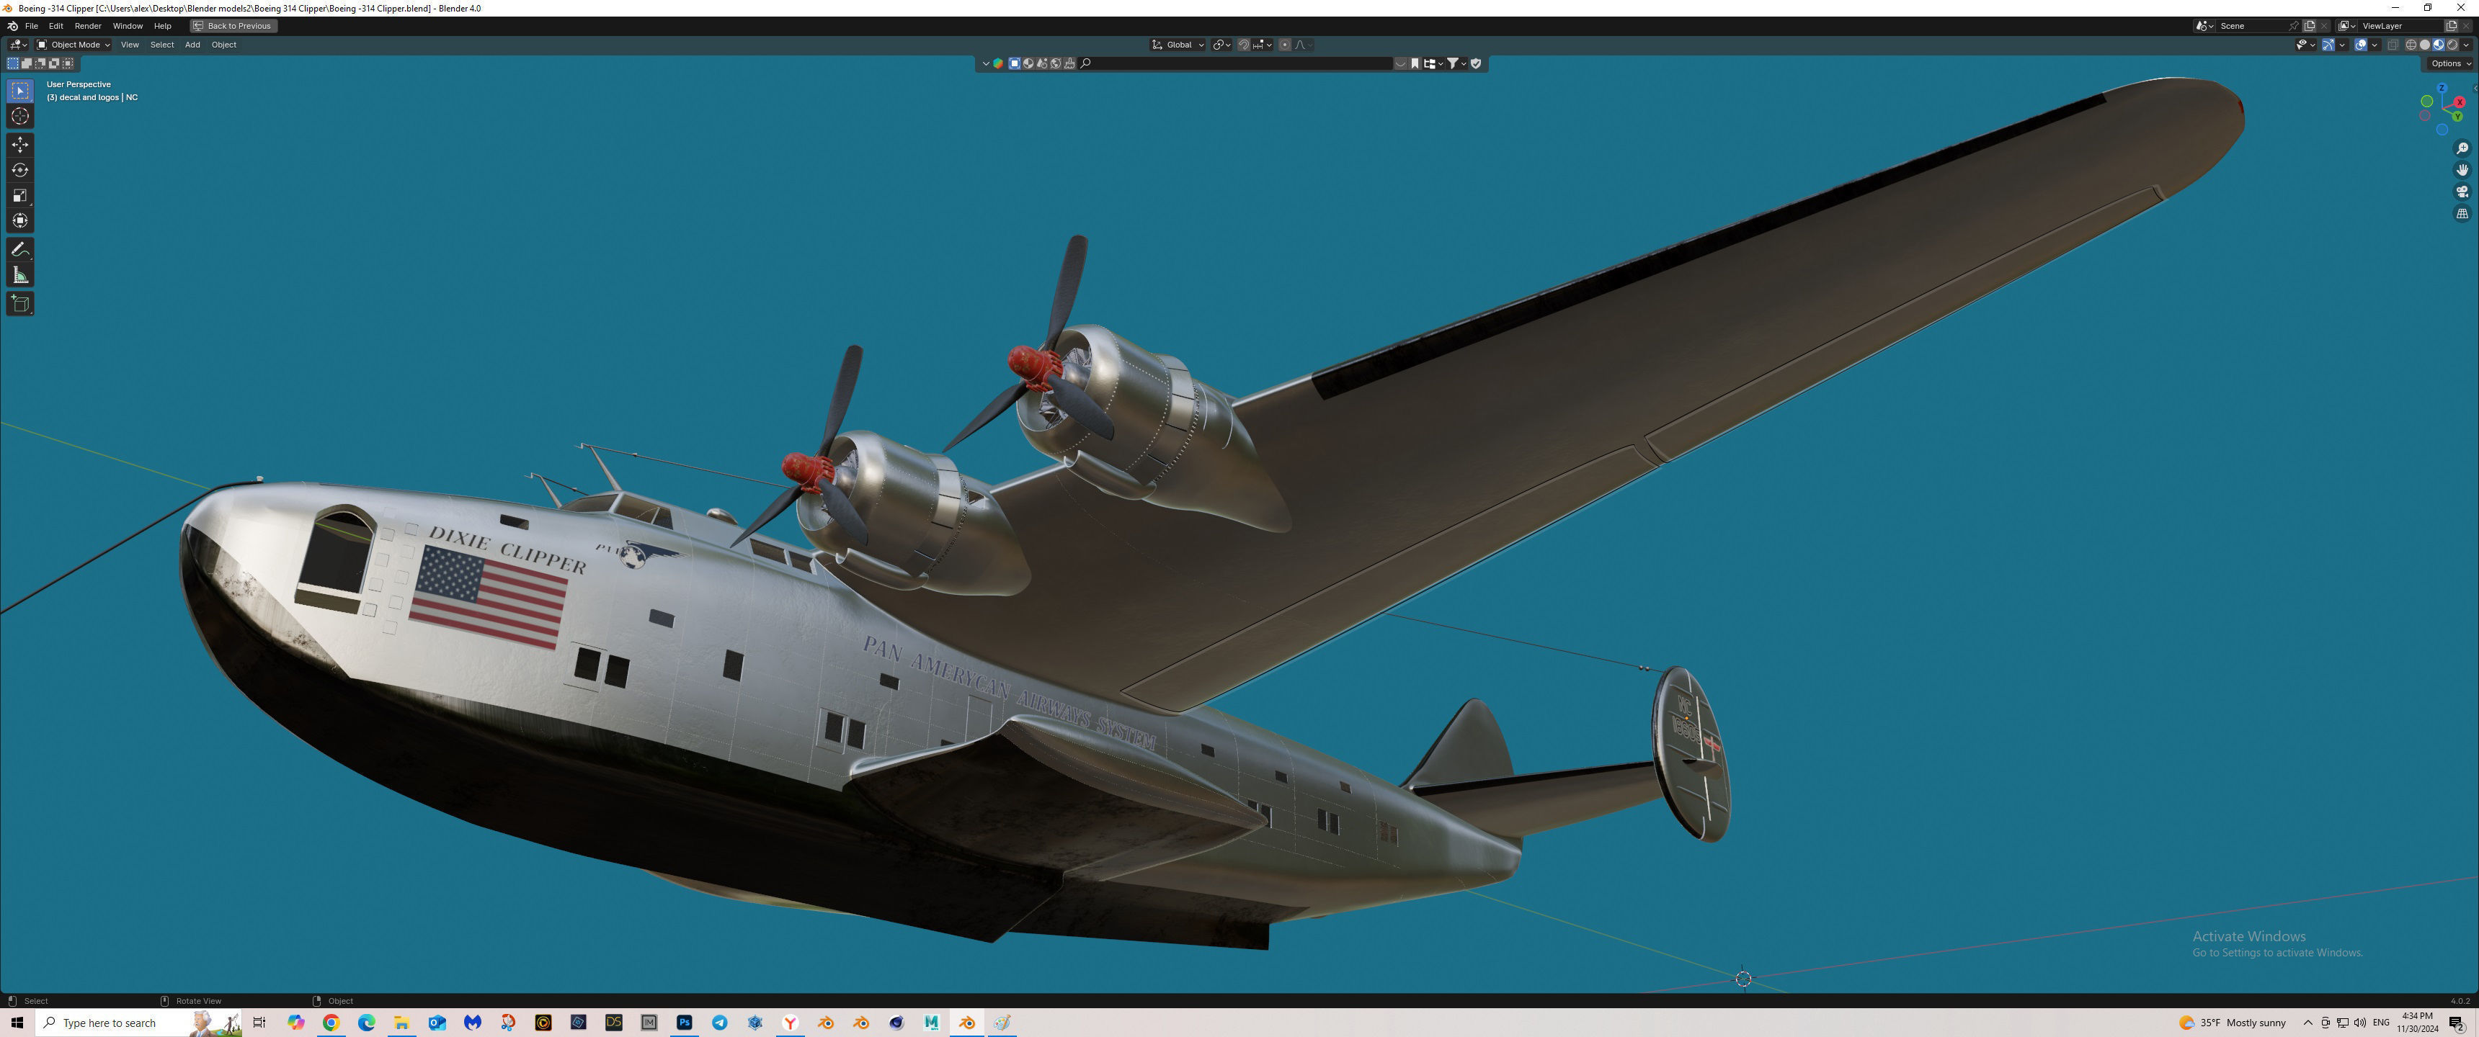Set select mode to new selection

(x=12, y=63)
